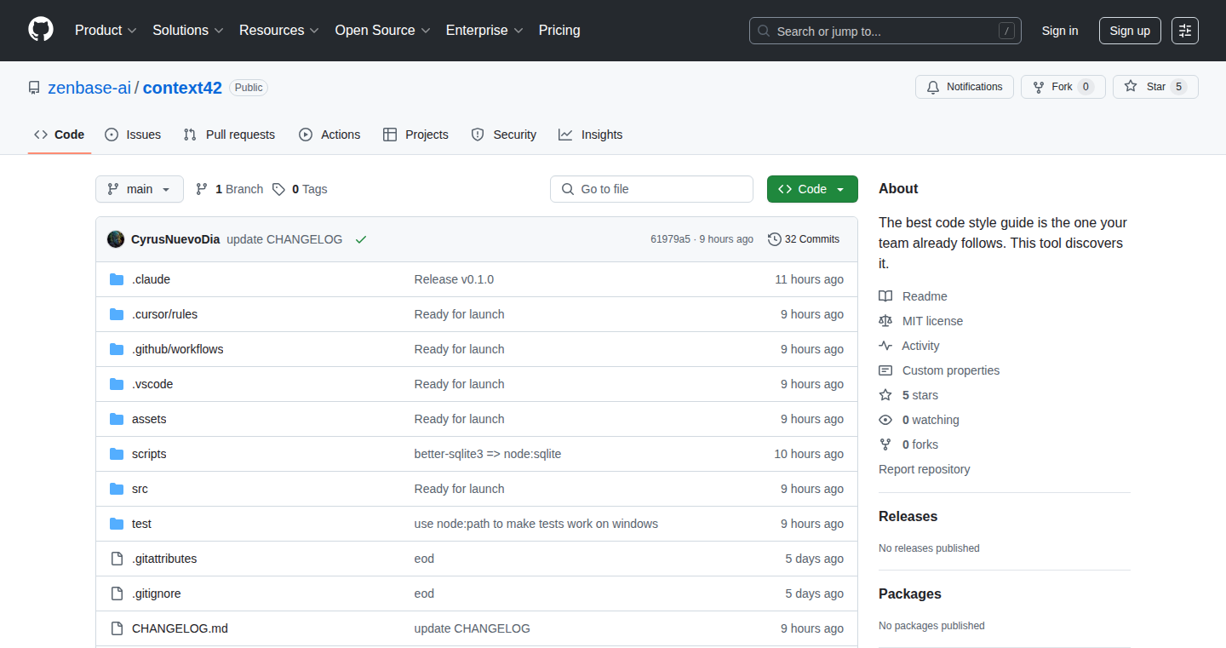This screenshot has height=648, width=1226.
Task: Click the Custom properties icon
Action: click(x=885, y=370)
